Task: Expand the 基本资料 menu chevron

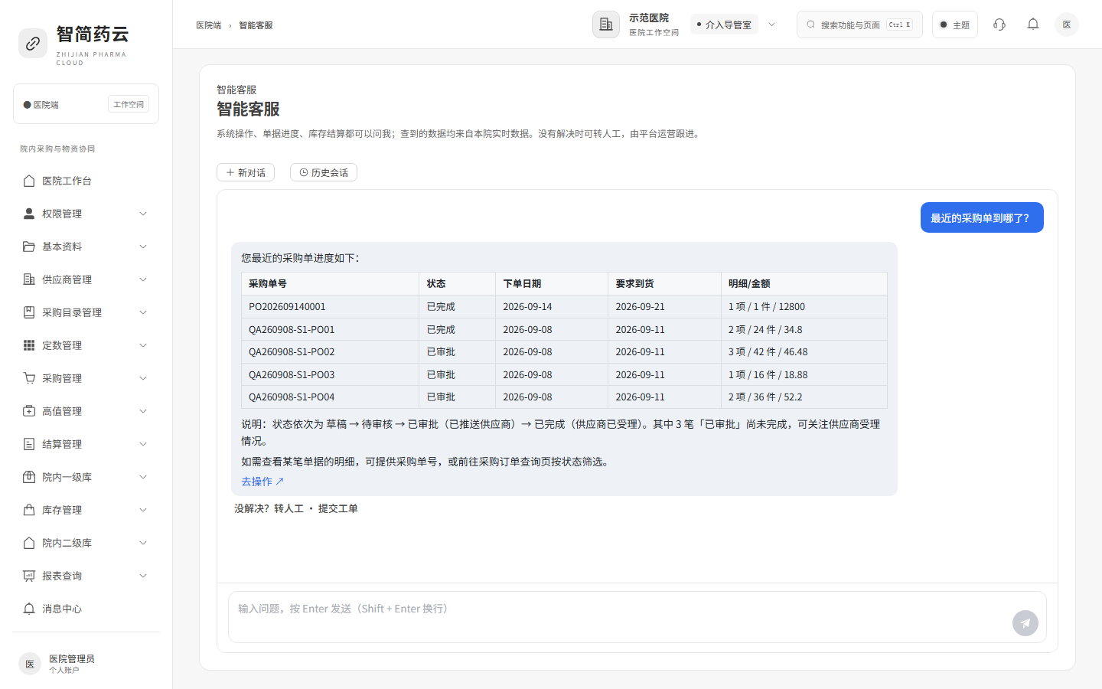Action: coord(143,247)
